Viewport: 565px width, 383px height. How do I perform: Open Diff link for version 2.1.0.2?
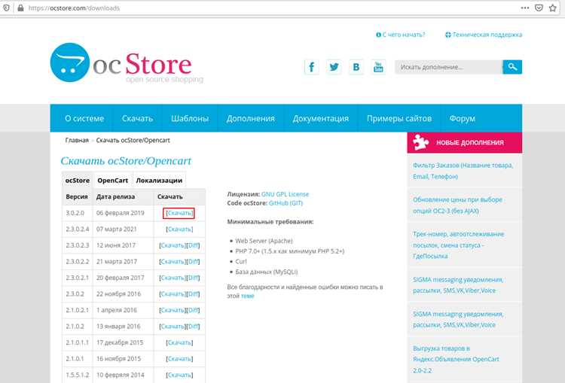click(193, 327)
